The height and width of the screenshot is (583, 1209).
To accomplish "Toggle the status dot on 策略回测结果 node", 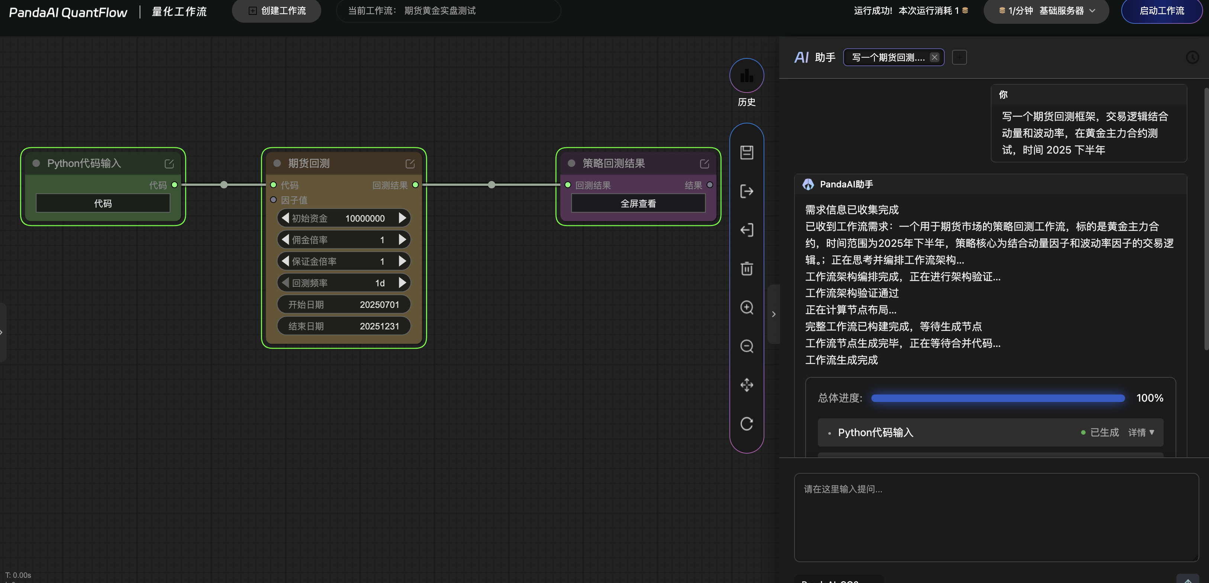I will tap(571, 163).
